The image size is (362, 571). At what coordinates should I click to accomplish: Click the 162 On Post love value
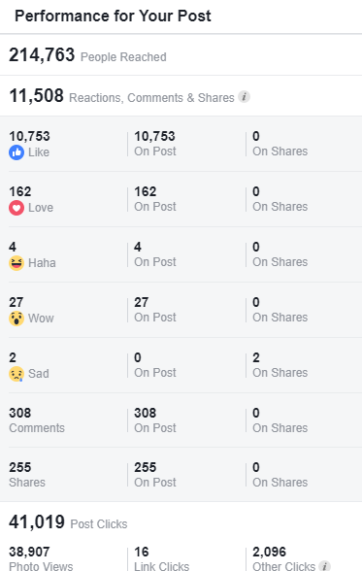(155, 199)
